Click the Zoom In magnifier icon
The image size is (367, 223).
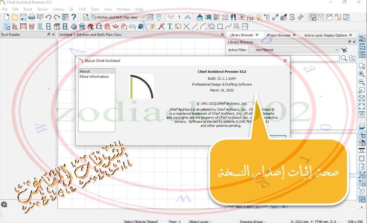[362, 74]
